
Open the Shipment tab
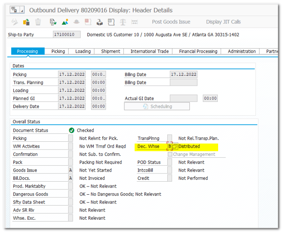pyautogui.click(x=111, y=51)
